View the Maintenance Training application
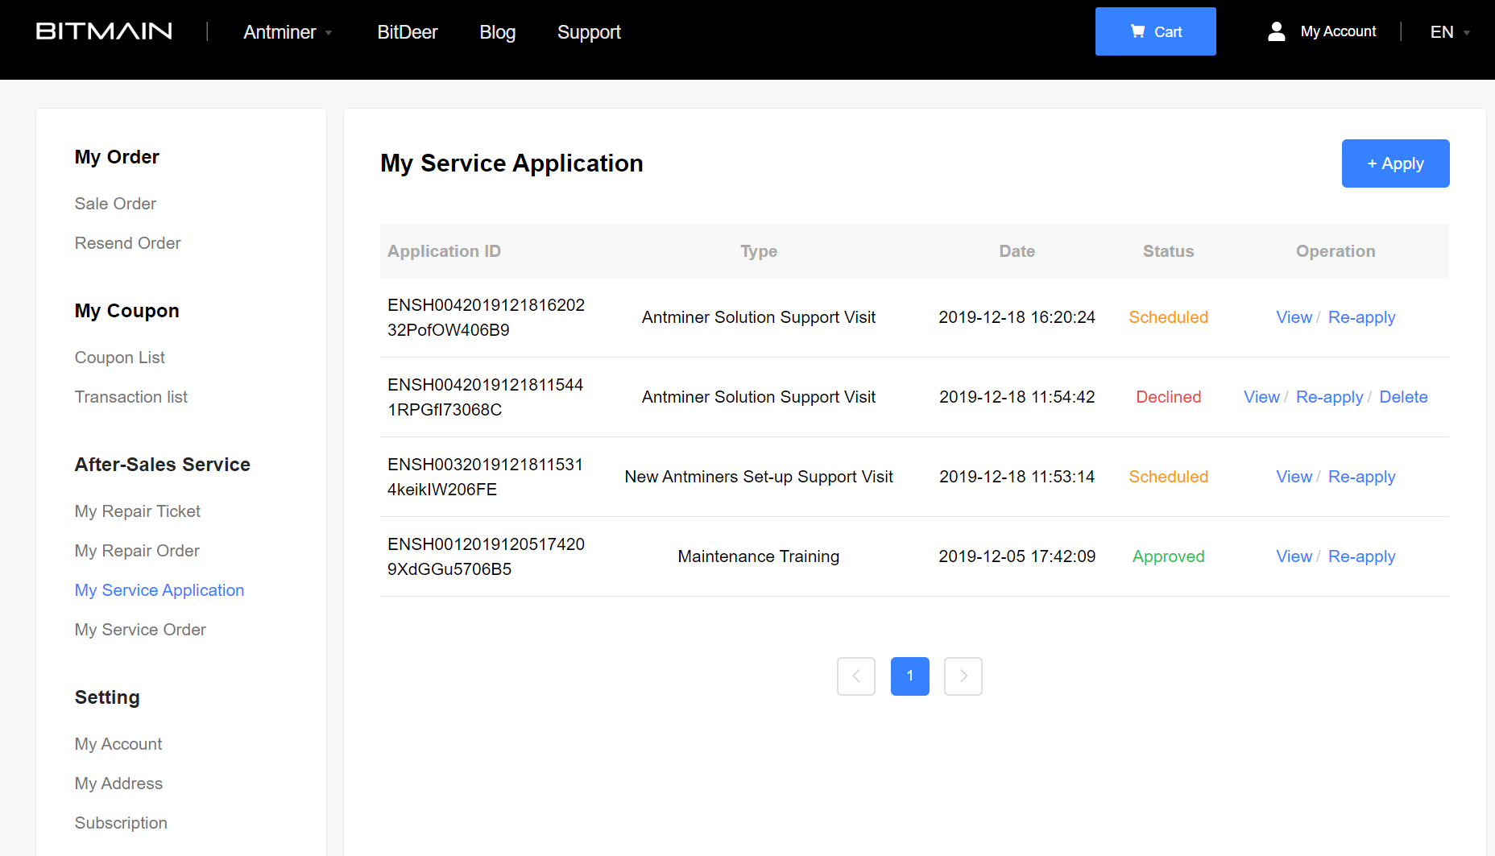1495x856 pixels. coord(1294,556)
